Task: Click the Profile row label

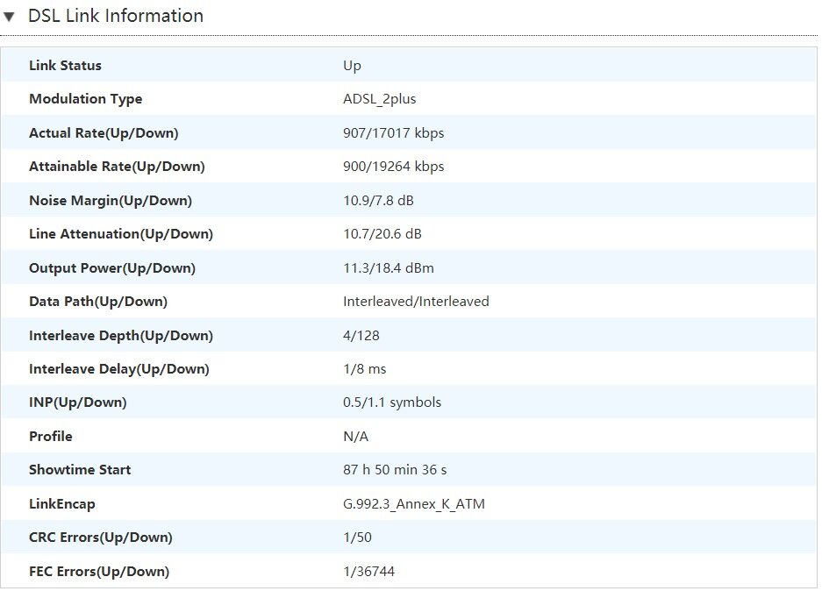Action: [x=51, y=437]
